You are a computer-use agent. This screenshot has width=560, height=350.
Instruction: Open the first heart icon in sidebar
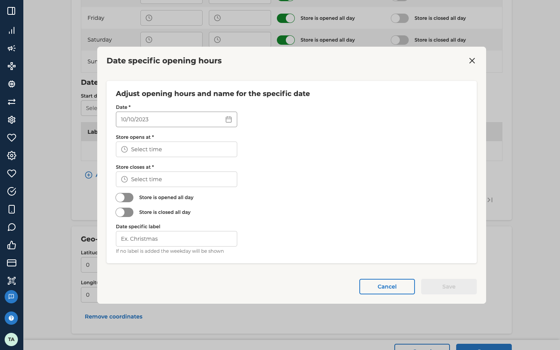[x=11, y=138]
